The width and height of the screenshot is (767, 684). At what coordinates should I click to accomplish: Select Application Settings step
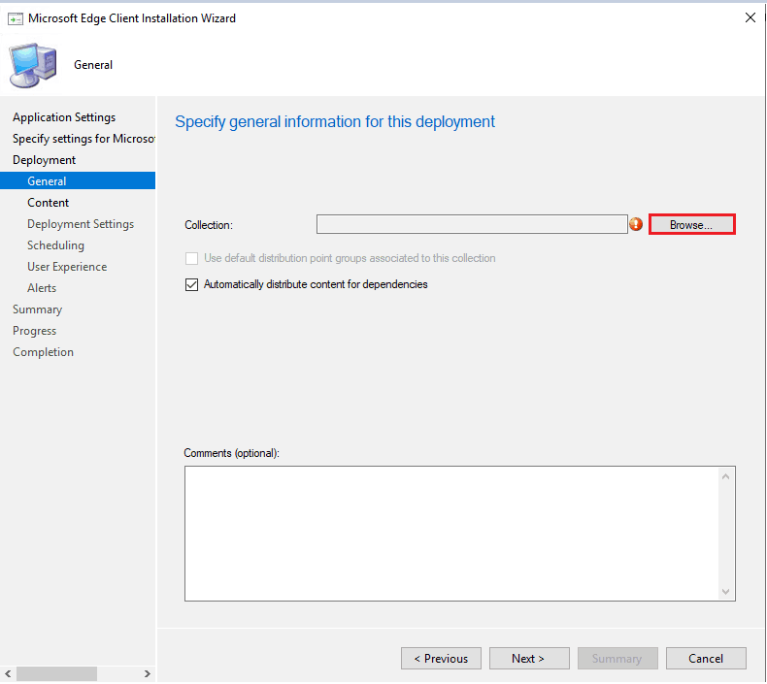pyautogui.click(x=64, y=117)
